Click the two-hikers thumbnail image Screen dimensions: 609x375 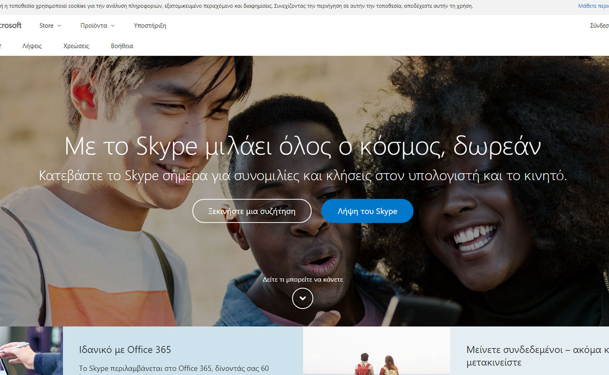[x=376, y=351]
